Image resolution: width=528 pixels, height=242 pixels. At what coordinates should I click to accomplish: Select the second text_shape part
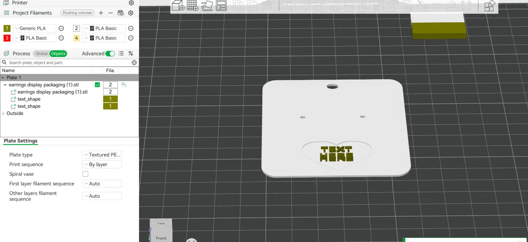coord(29,106)
